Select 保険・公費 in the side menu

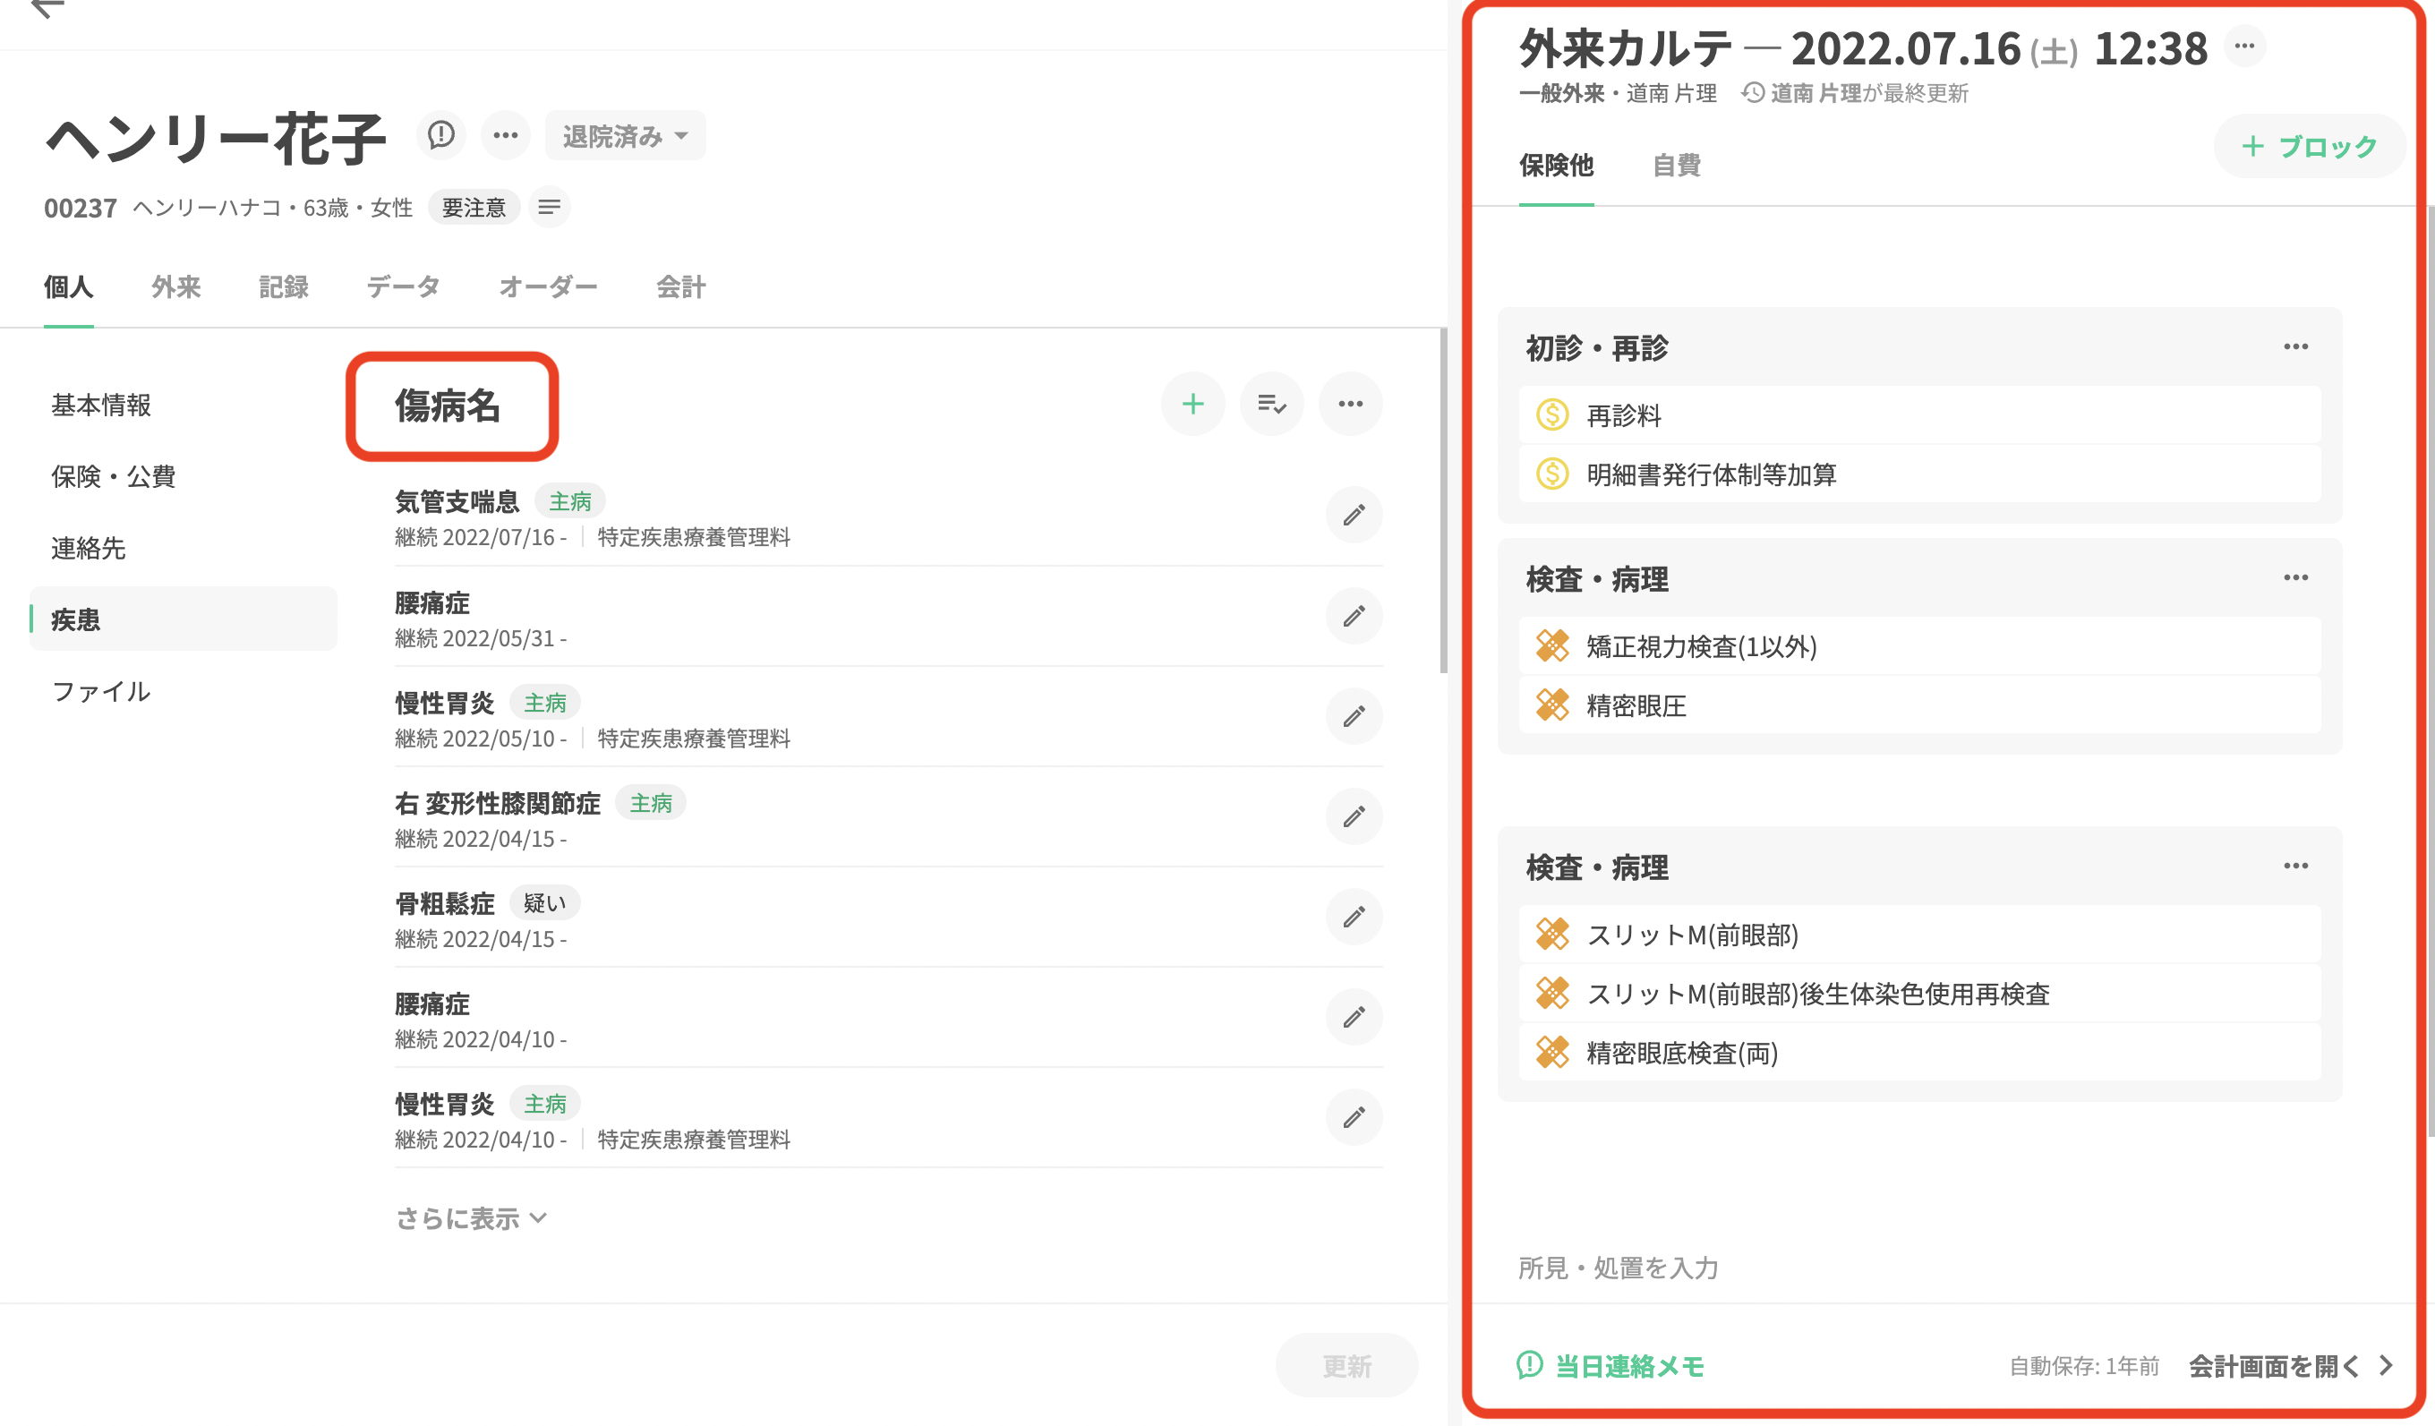113,476
